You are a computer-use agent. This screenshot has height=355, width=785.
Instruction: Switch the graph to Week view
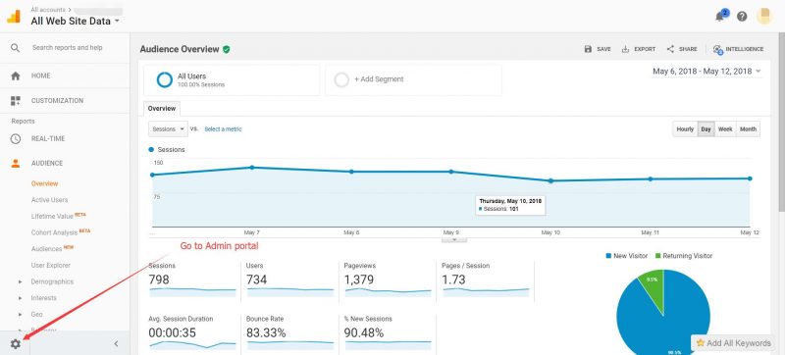[725, 129]
